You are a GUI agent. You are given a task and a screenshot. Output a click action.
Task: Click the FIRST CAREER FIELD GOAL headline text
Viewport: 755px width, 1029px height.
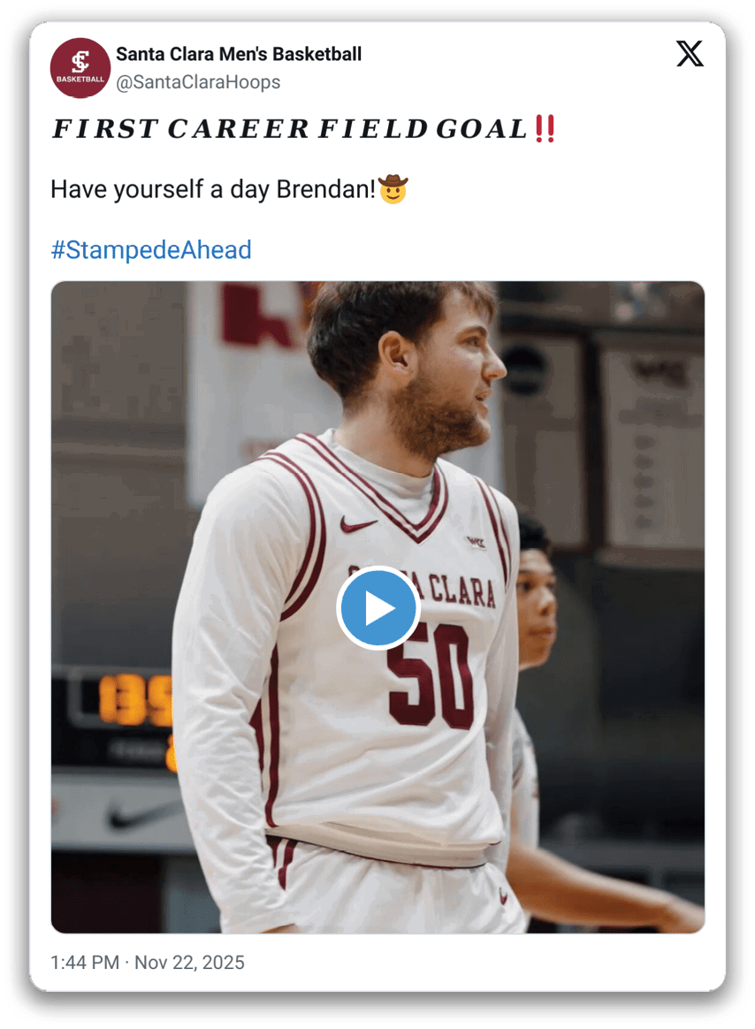pyautogui.click(x=290, y=129)
